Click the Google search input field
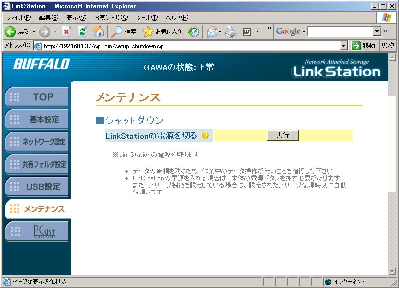The height and width of the screenshot is (288, 399). pos(341,31)
